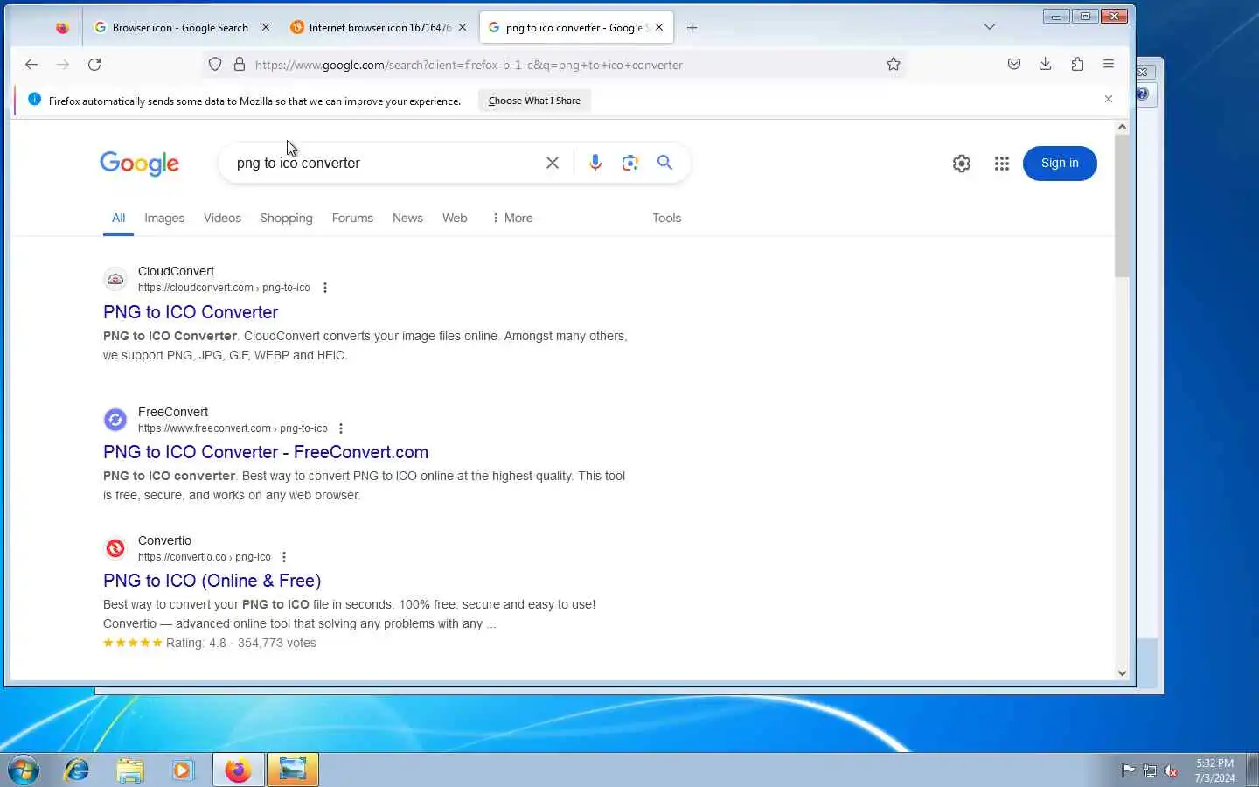This screenshot has width=1259, height=787.
Task: Reload the current page
Action: [x=94, y=64]
